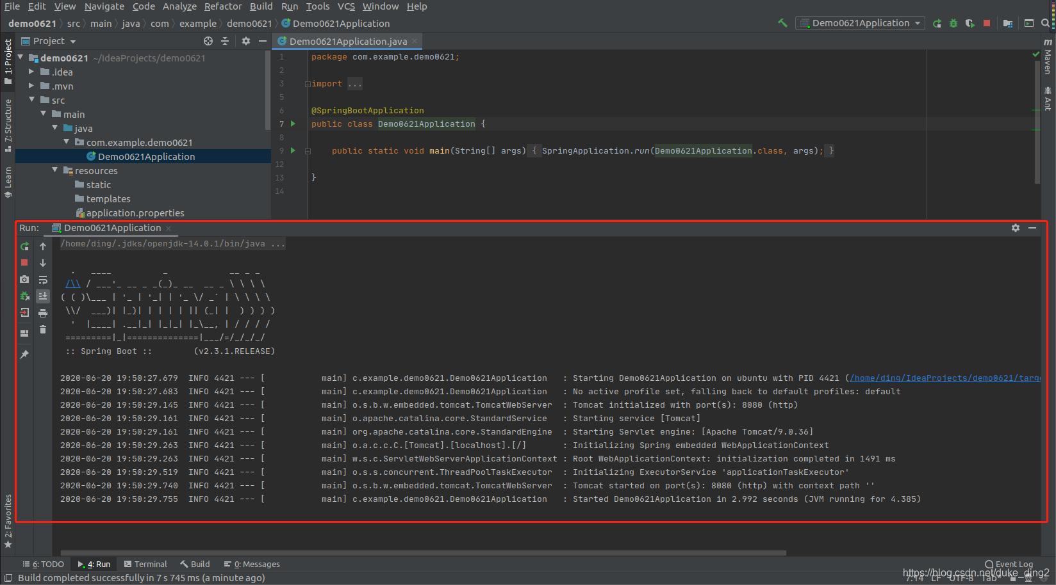The width and height of the screenshot is (1056, 585).
Task: Collapse the main folder in tree
Action: coord(44,114)
